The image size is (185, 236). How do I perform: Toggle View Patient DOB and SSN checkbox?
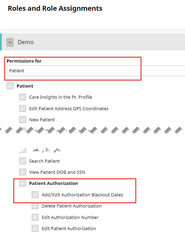(23, 172)
